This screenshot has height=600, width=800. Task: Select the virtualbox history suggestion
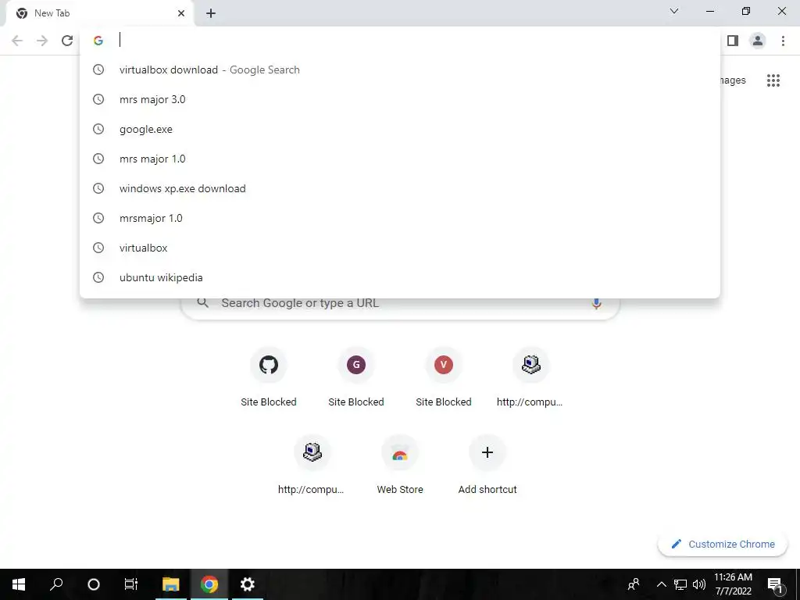pos(400,248)
